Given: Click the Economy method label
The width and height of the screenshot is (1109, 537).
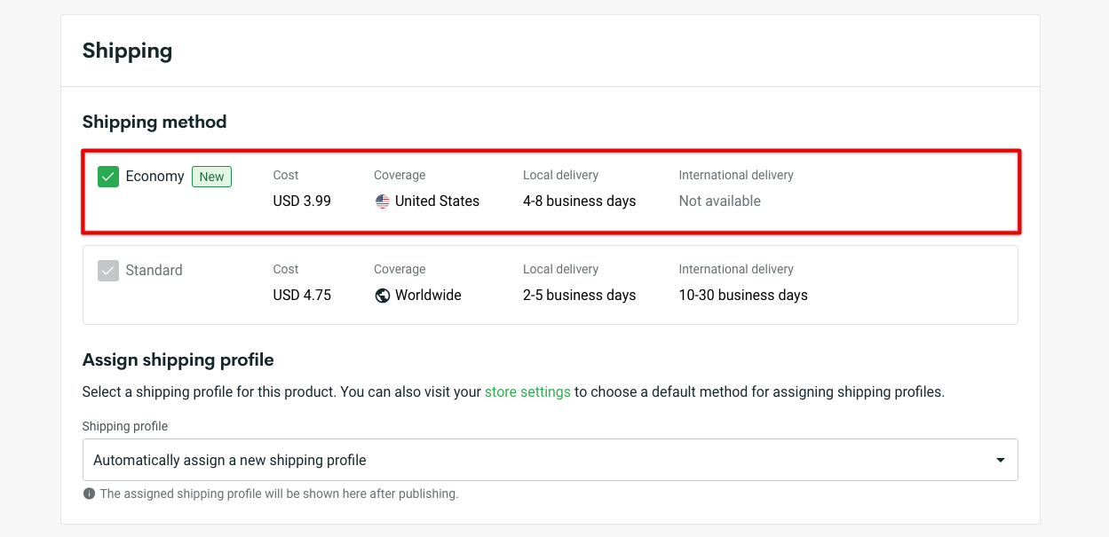Looking at the screenshot, I should [156, 176].
